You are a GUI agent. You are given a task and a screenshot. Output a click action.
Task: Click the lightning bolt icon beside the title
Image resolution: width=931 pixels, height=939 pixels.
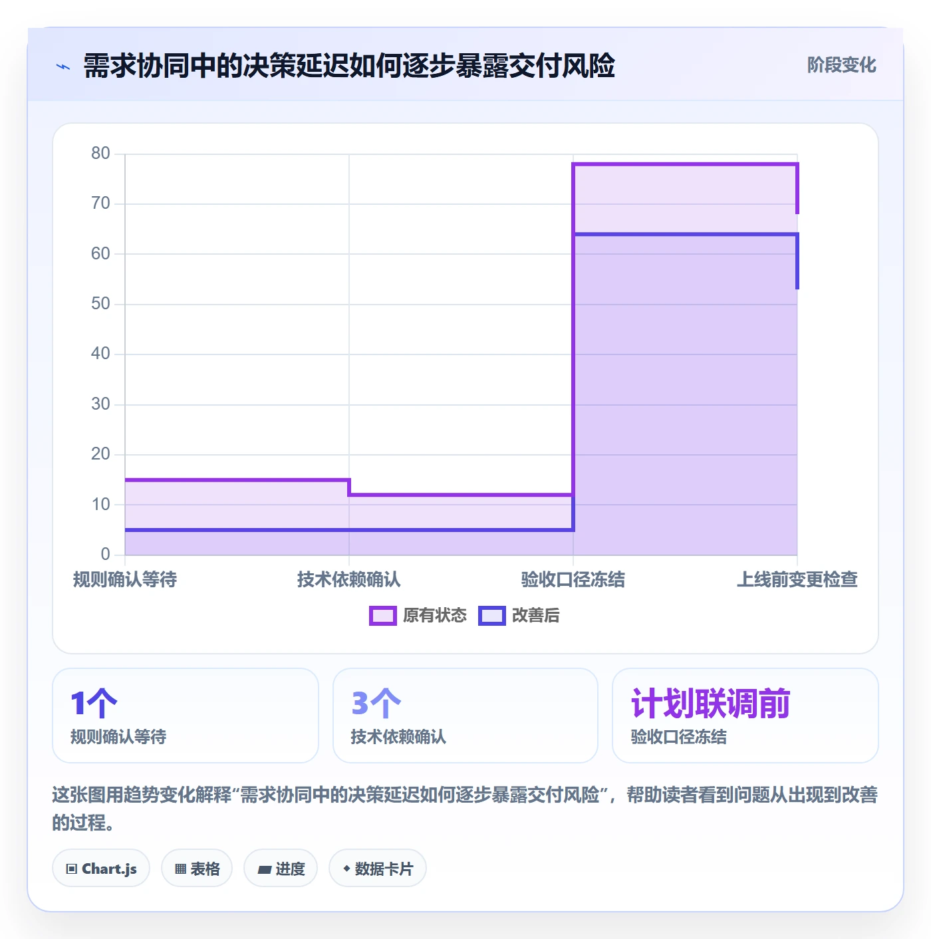coord(63,67)
